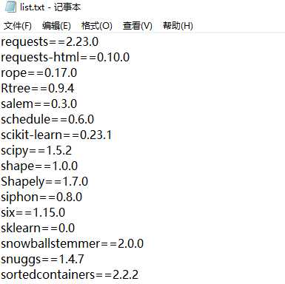
Task: Set cursor in snowballstemmer==2.0.0 line
Action: 72,243
